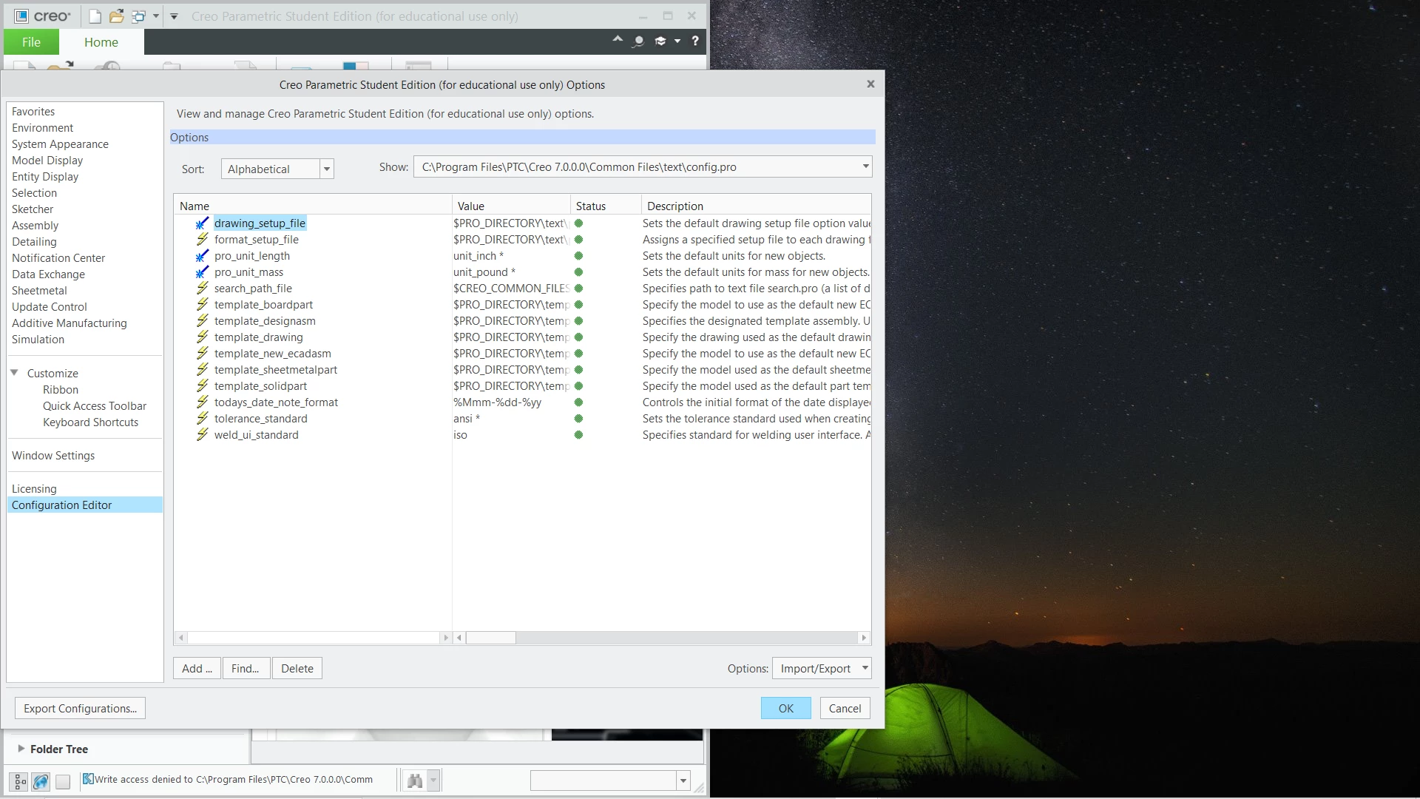Viewport: 1420px width, 799px height.
Task: Open the Import/Export options dropdown
Action: 865,668
